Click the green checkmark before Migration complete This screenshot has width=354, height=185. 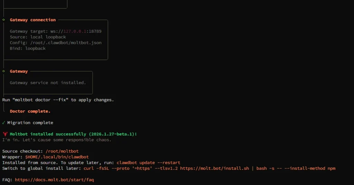pyautogui.click(x=3, y=123)
